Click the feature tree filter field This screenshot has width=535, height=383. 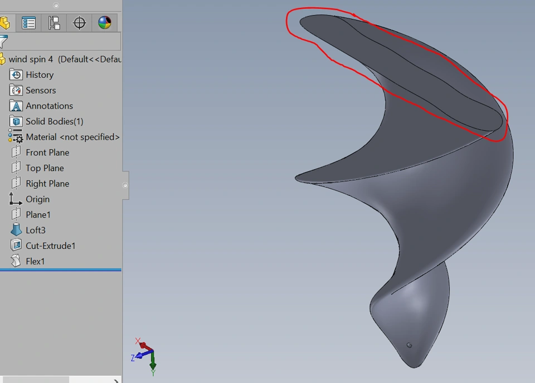(60, 42)
